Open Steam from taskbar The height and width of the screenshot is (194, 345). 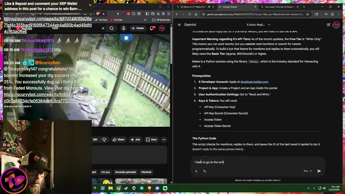[x=126, y=188]
